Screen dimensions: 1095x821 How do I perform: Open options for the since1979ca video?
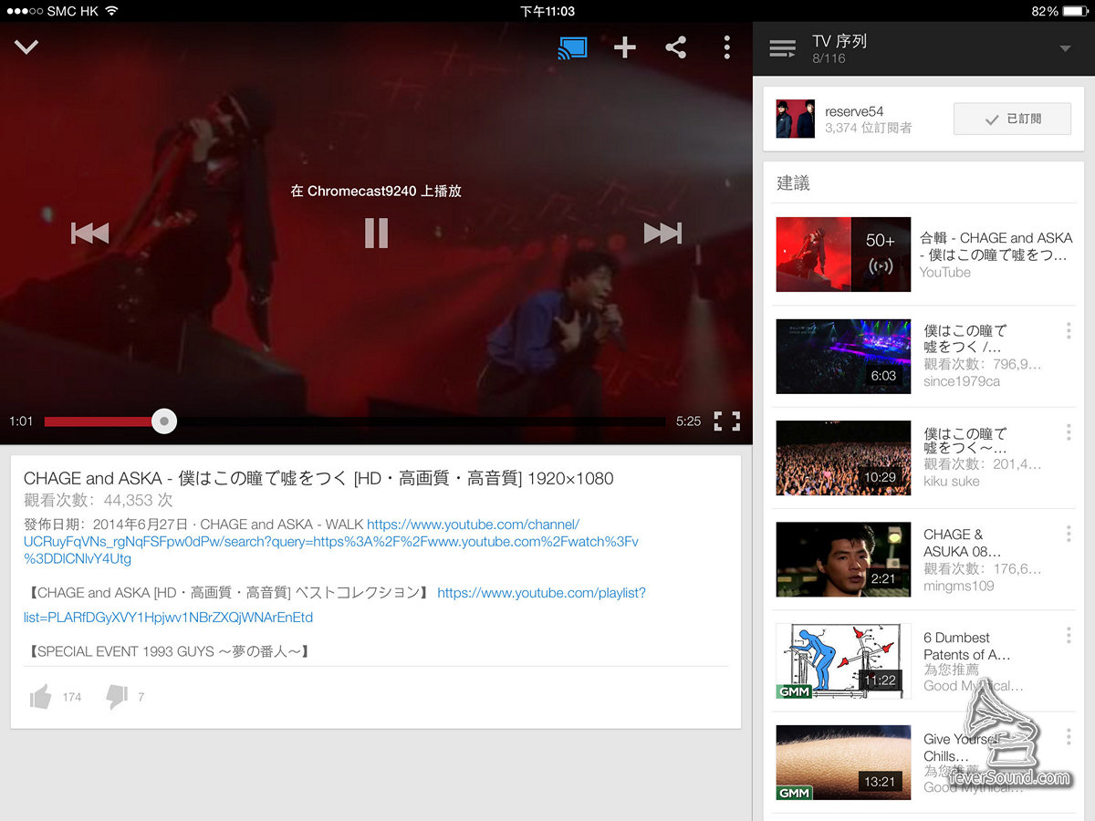[1069, 331]
